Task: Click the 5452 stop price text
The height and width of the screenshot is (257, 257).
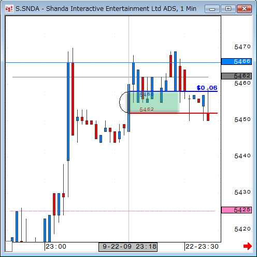Action: pos(147,110)
